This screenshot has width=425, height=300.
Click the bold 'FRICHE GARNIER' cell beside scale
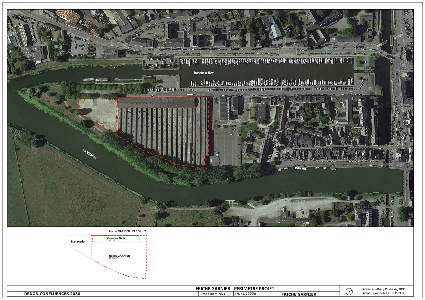pos(298,294)
